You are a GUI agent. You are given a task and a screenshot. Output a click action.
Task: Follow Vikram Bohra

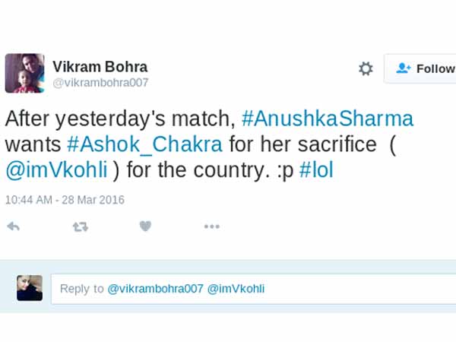(x=426, y=69)
